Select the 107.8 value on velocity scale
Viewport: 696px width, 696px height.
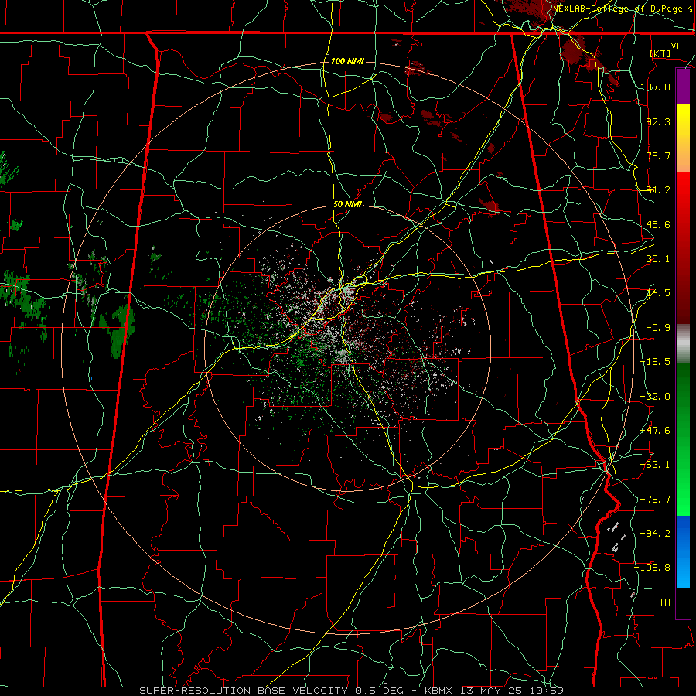[x=655, y=87]
